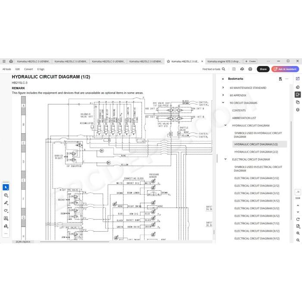Open the Ask AI Assistant button
This screenshot has height=302, width=302.
(285, 69)
